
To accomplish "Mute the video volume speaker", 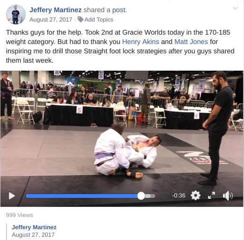I will (228, 196).
